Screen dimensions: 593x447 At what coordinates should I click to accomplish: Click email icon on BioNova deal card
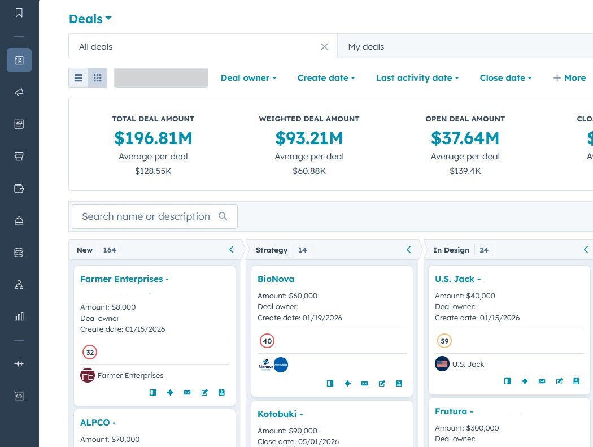(x=365, y=383)
